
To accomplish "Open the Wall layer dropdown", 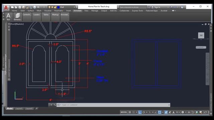I will tap(75, 7).
